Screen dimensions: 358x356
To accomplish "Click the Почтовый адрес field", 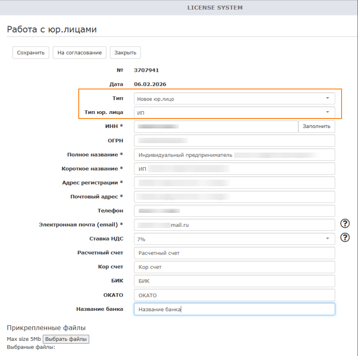I will coord(234,197).
